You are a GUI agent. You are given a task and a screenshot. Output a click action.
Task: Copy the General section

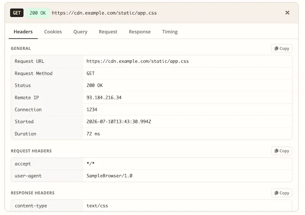[282, 48]
